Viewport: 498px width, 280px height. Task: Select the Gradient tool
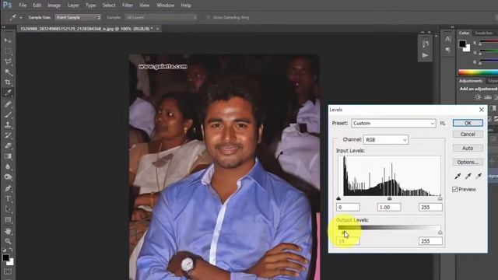coord(8,156)
